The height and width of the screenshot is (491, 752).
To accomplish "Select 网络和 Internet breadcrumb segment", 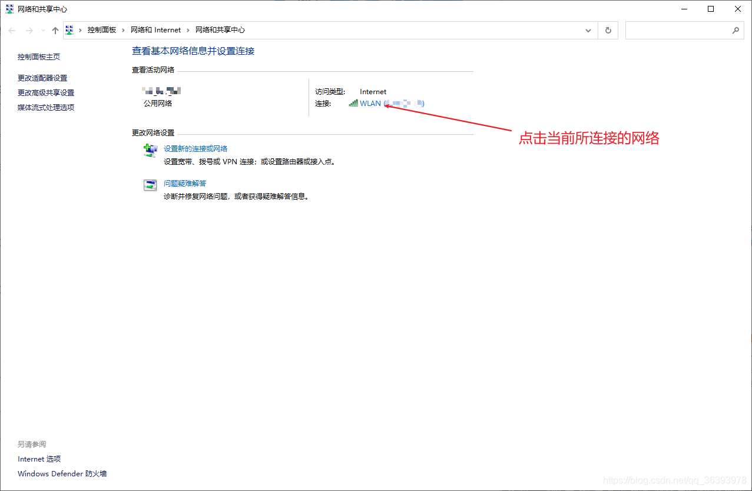I will [155, 30].
